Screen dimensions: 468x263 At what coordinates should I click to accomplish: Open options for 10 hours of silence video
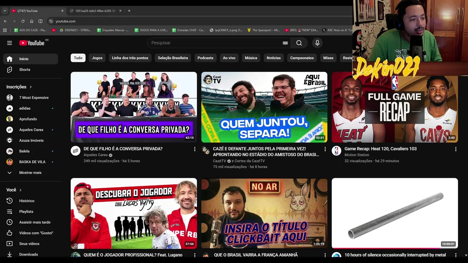pyautogui.click(x=456, y=255)
